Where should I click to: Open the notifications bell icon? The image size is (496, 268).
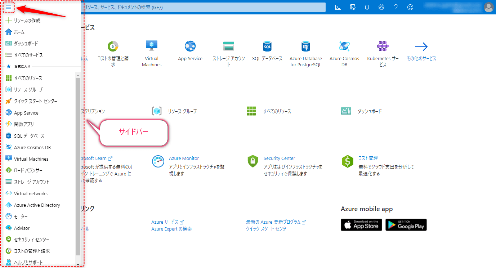point(367,7)
